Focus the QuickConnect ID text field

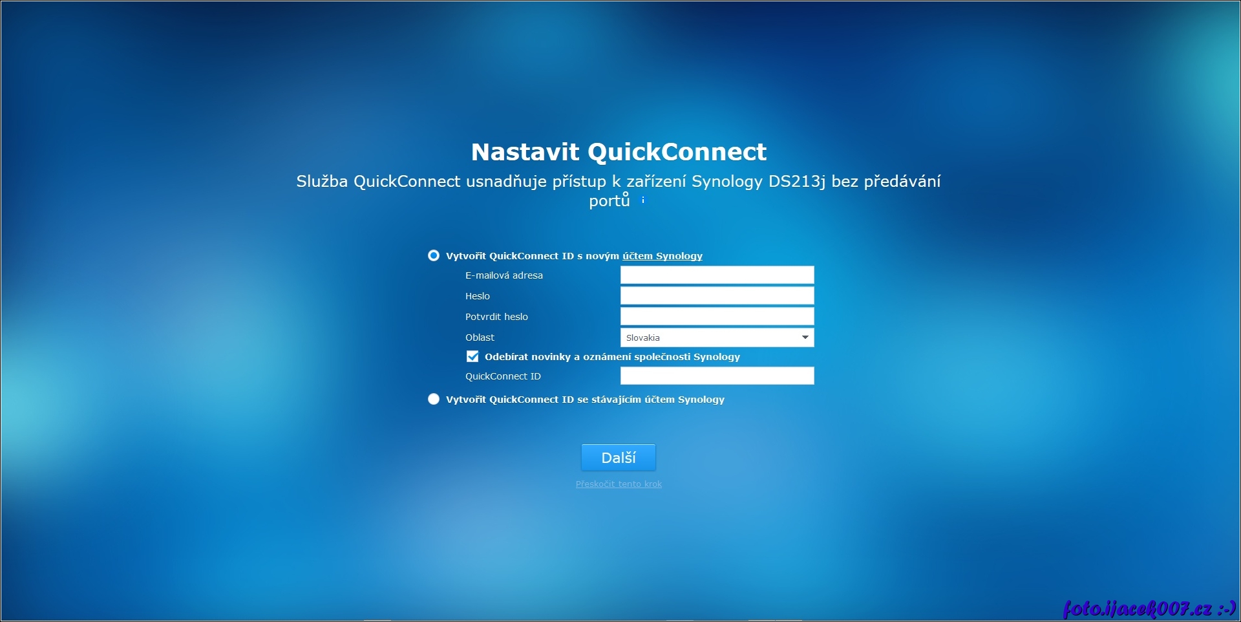[717, 376]
